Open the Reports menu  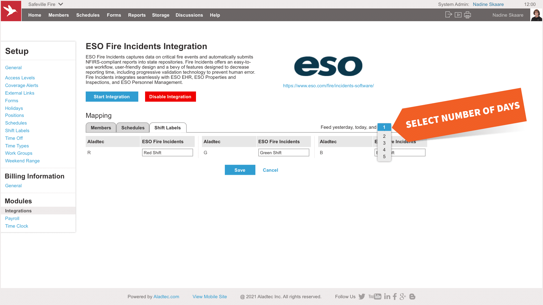point(137,15)
